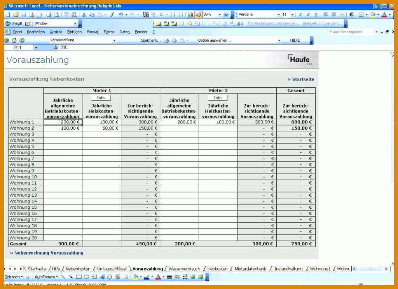The height and width of the screenshot is (289, 398).
Task: Open a file with the folder icon
Action: pos(16,14)
